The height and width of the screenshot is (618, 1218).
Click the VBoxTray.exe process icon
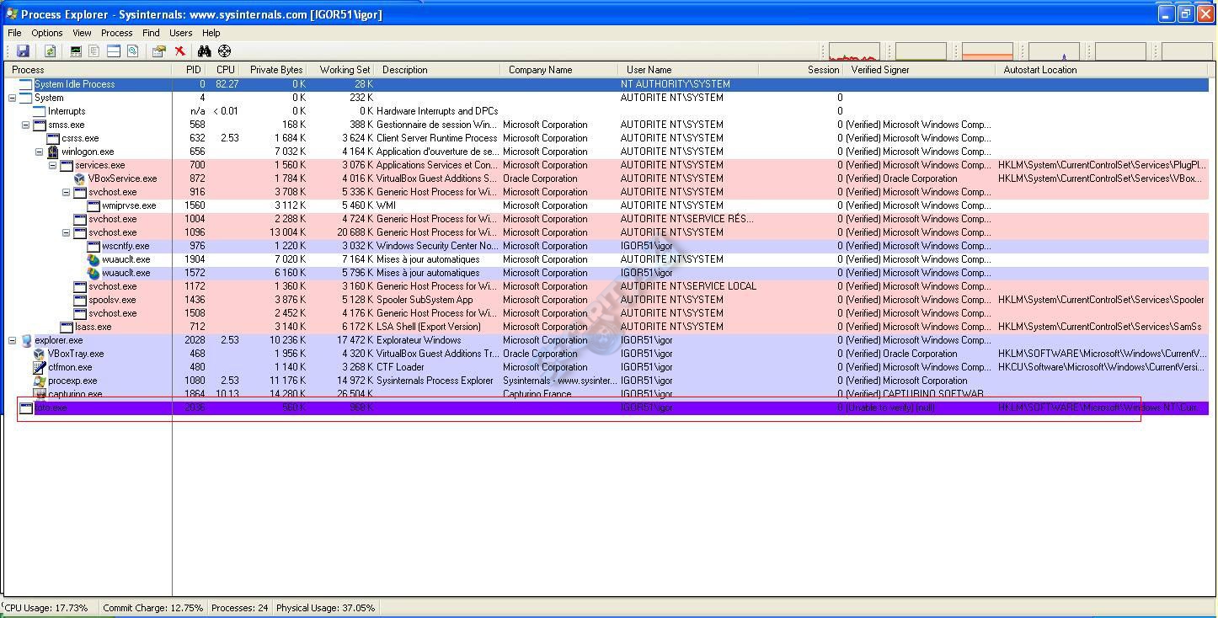40,354
